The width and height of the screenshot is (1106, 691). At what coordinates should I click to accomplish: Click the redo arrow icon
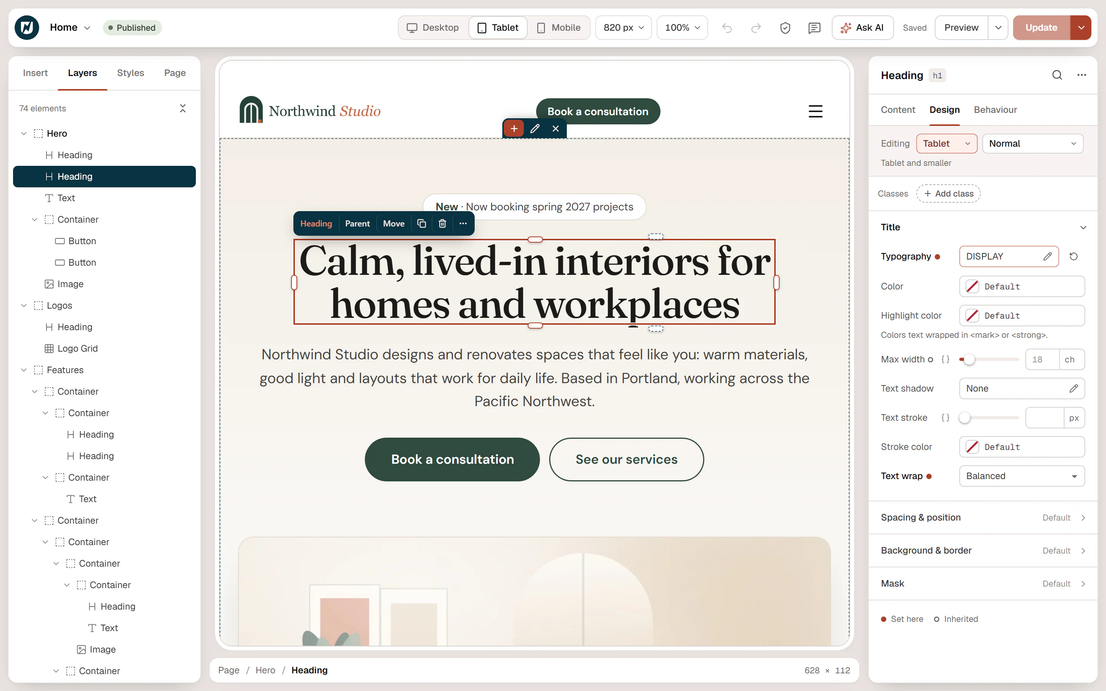click(x=756, y=28)
